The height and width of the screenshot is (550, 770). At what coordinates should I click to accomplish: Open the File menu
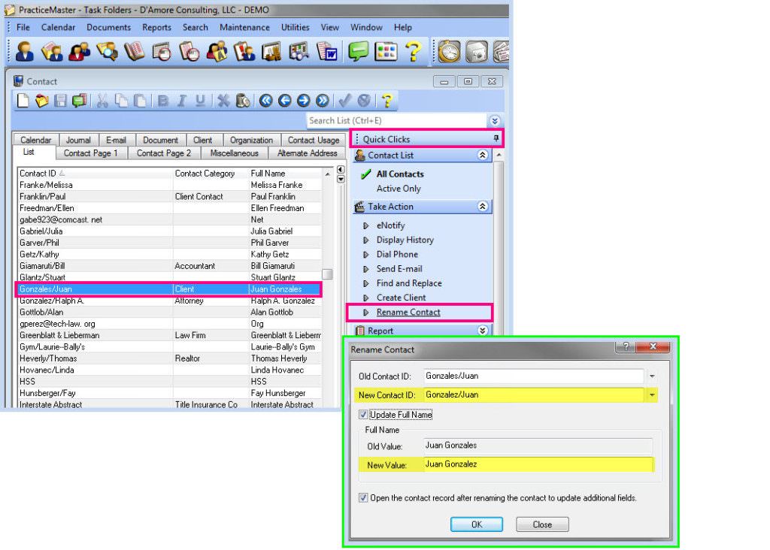coord(23,28)
